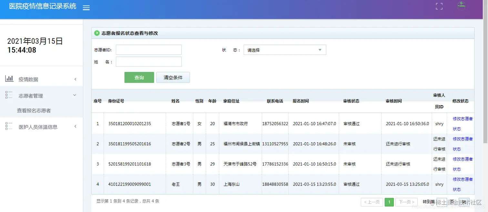Click the 家庭住址 column header
488x212 pixels.
231,101
